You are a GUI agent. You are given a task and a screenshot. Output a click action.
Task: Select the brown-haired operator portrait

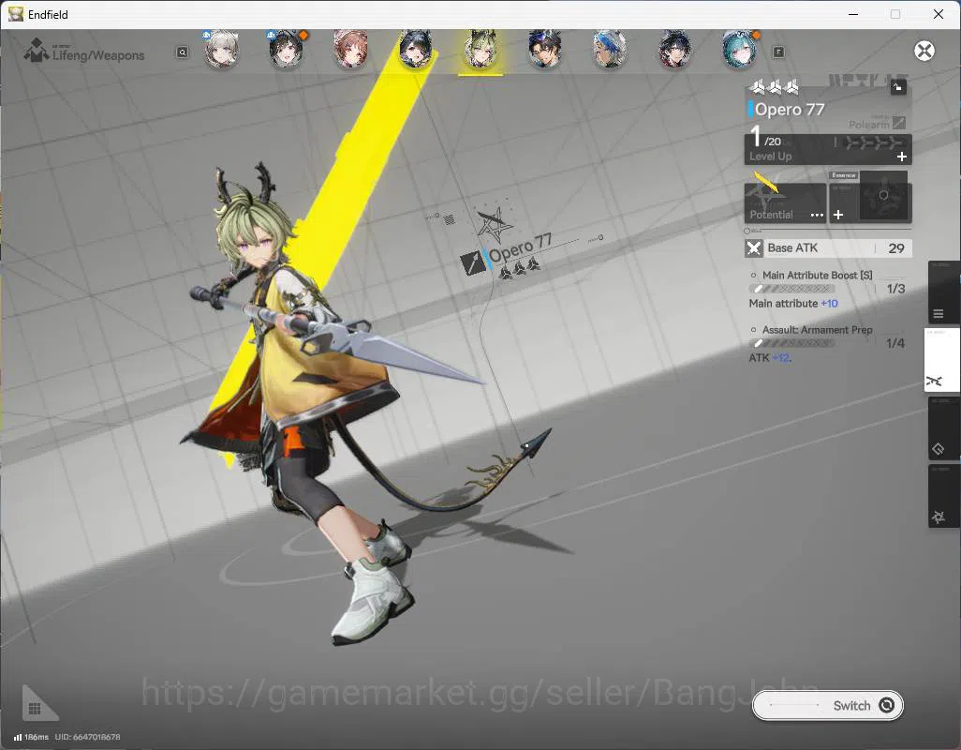pos(350,50)
